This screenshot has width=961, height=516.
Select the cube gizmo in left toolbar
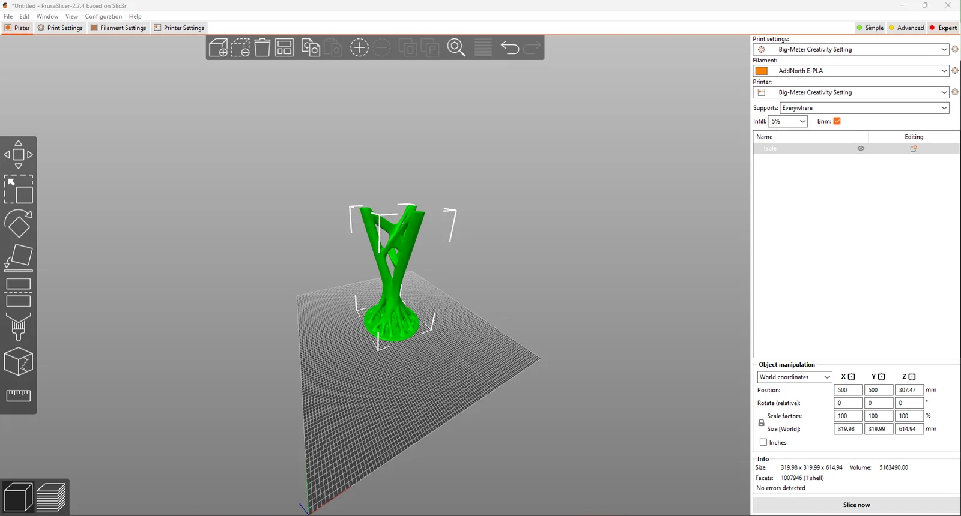pos(19,361)
